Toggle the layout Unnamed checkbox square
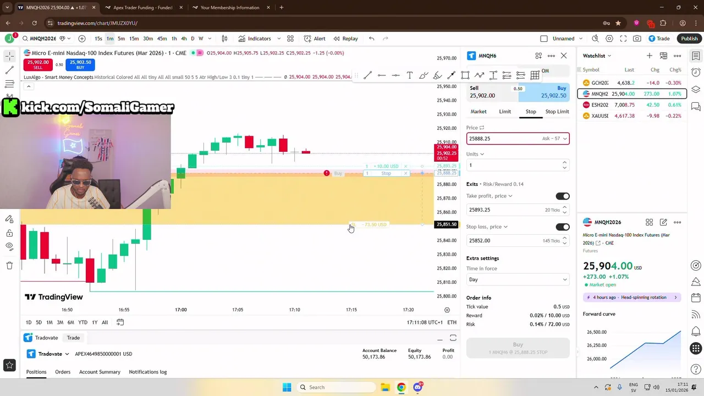 [x=544, y=38]
